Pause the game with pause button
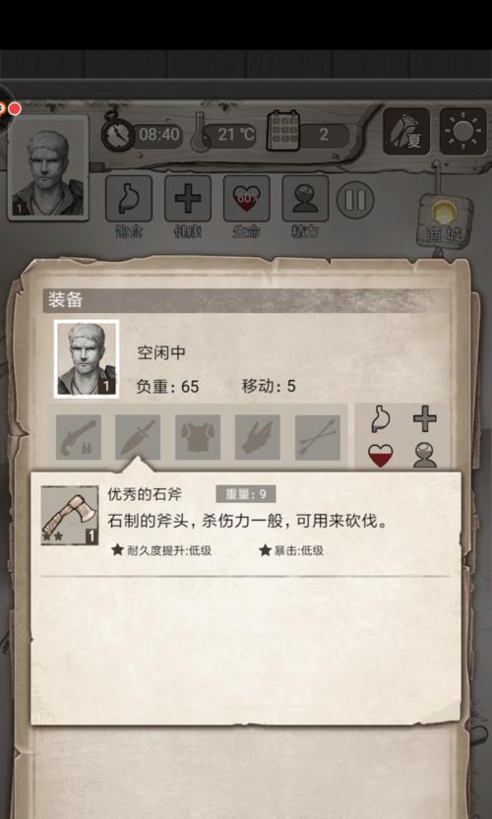The image size is (492, 819). click(355, 200)
